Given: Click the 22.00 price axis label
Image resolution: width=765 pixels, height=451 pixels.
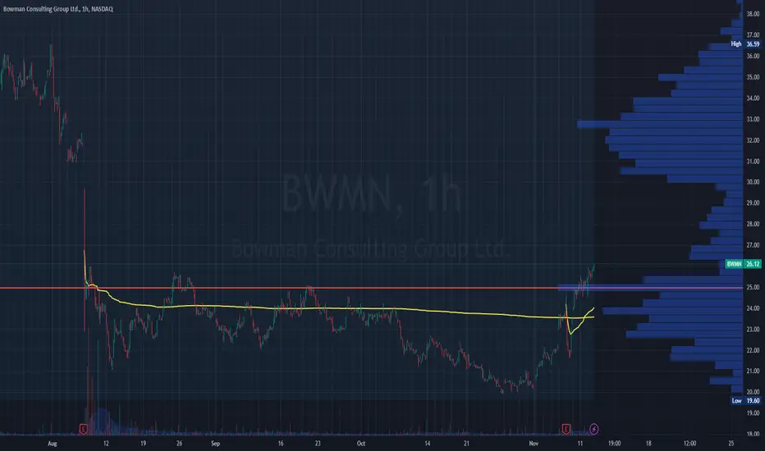Looking at the screenshot, I should click(753, 350).
